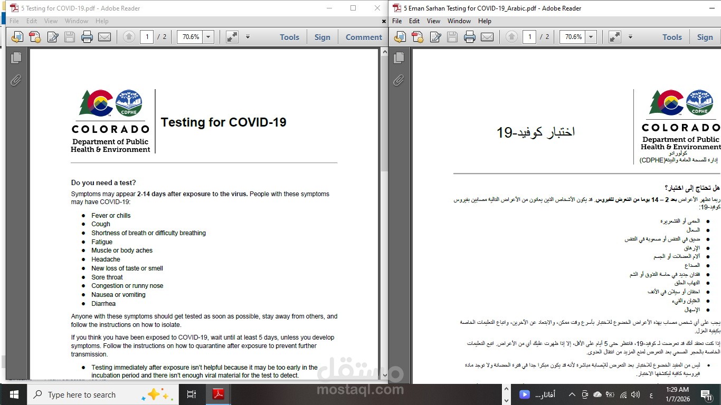
Task: Open the Wi-Fi network icon in the tray
Action: [x=623, y=394]
